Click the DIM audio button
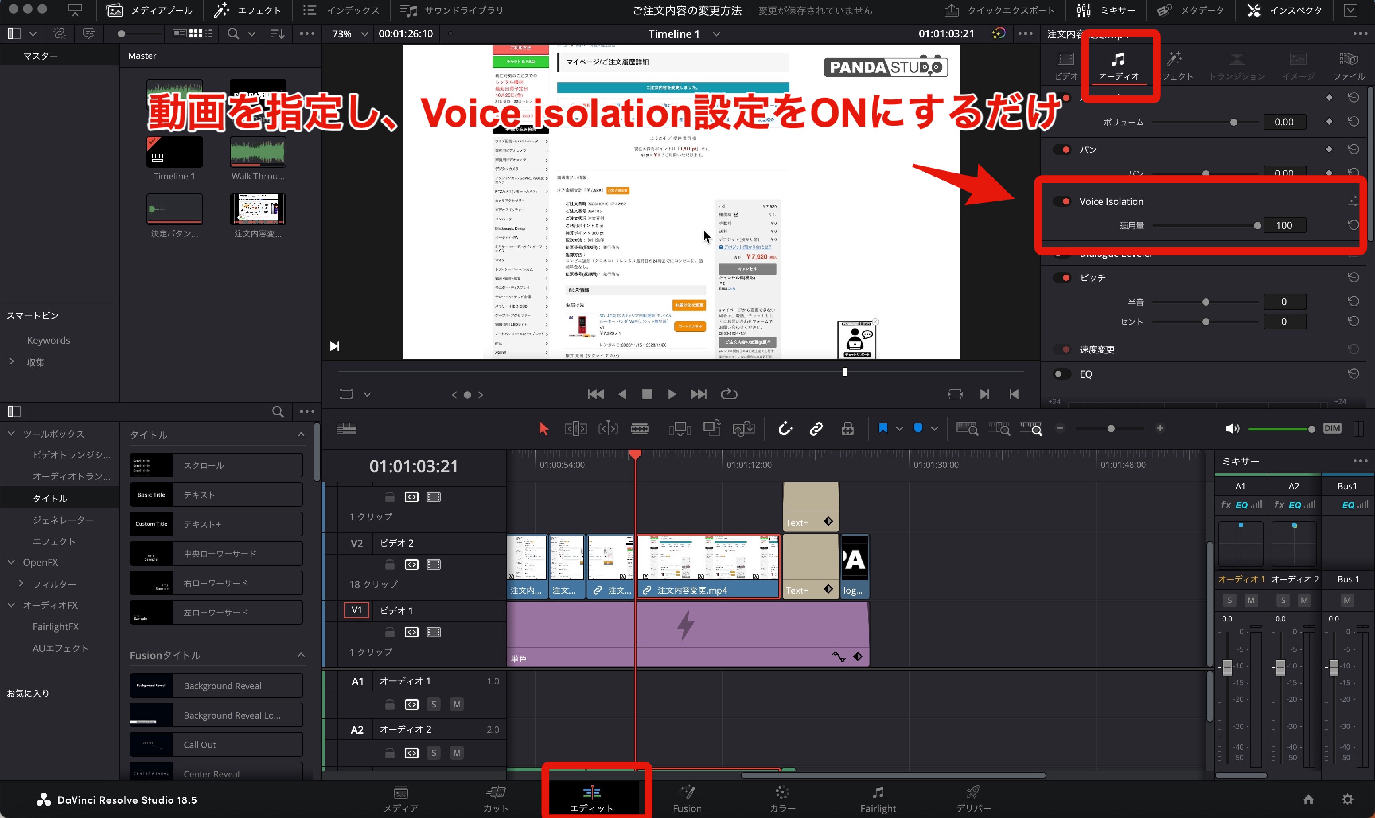This screenshot has height=818, width=1375. [1332, 428]
